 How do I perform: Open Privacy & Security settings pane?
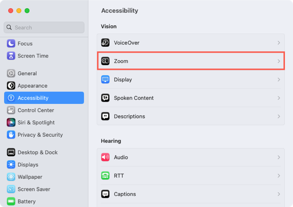[x=44, y=135]
